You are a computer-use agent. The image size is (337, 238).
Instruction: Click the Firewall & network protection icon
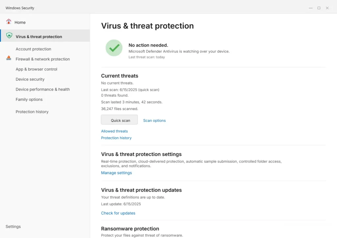[9, 58]
